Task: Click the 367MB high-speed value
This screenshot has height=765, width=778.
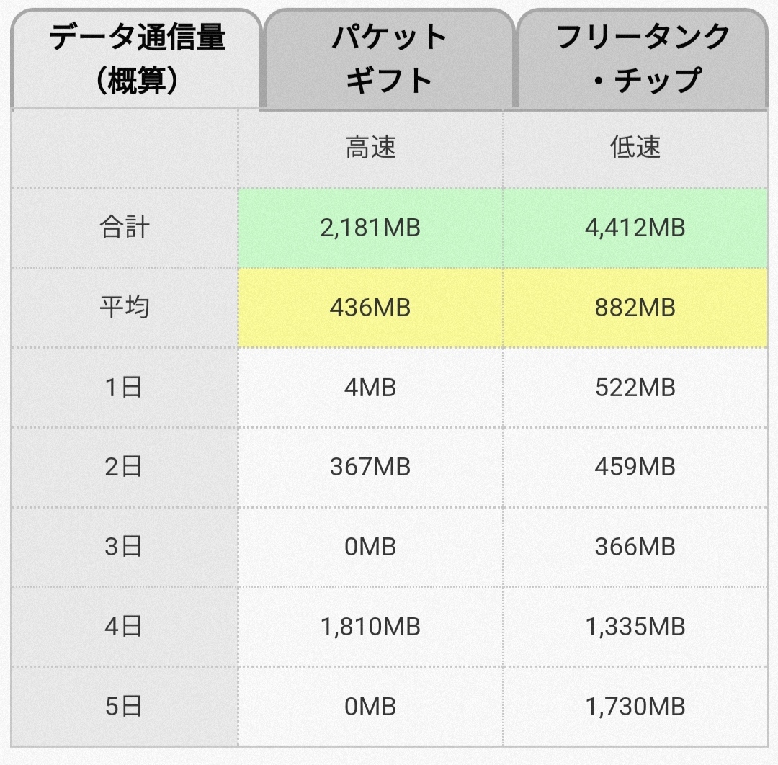Action: (x=370, y=467)
